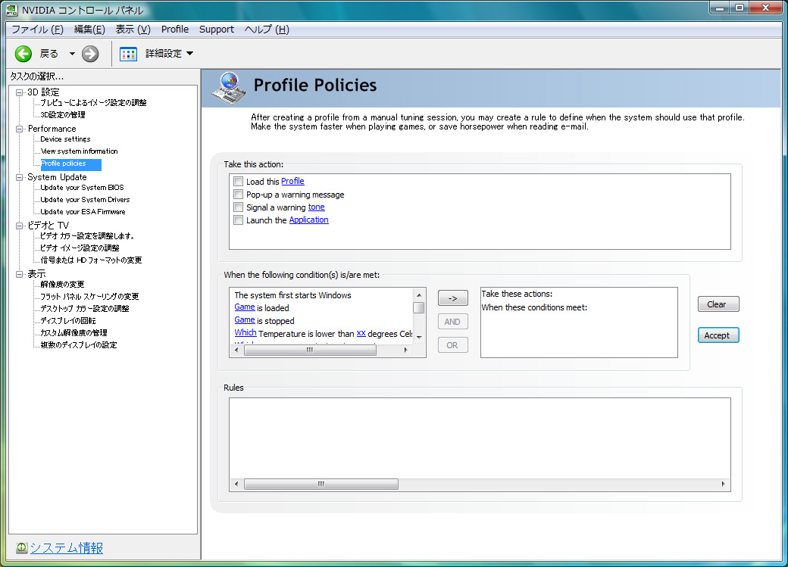The width and height of the screenshot is (788, 567).
Task: Collapse the ビデオと TV tree node
Action: [20, 226]
